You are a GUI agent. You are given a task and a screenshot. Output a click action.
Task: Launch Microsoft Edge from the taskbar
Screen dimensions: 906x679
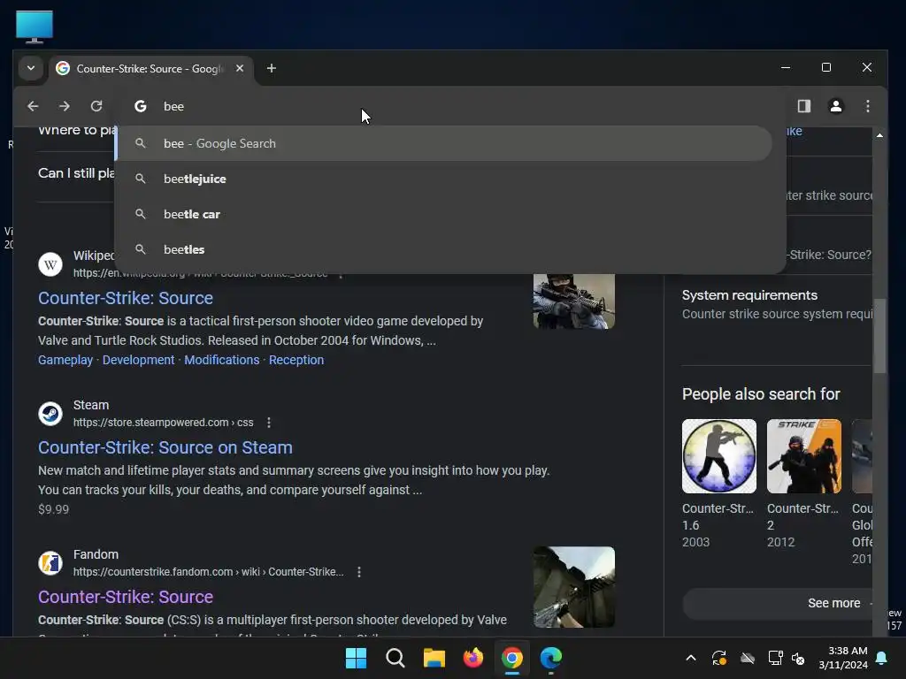point(551,658)
